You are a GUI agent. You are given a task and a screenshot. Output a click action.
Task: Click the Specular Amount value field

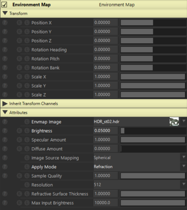pos(106,140)
